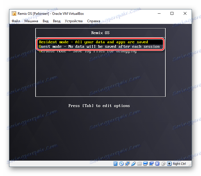Open the network adapters status icon

pos(128,164)
